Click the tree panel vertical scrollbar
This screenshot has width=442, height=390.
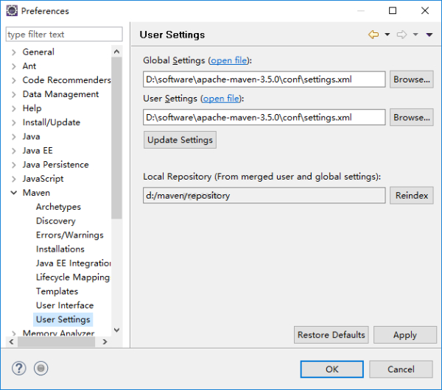point(116,147)
